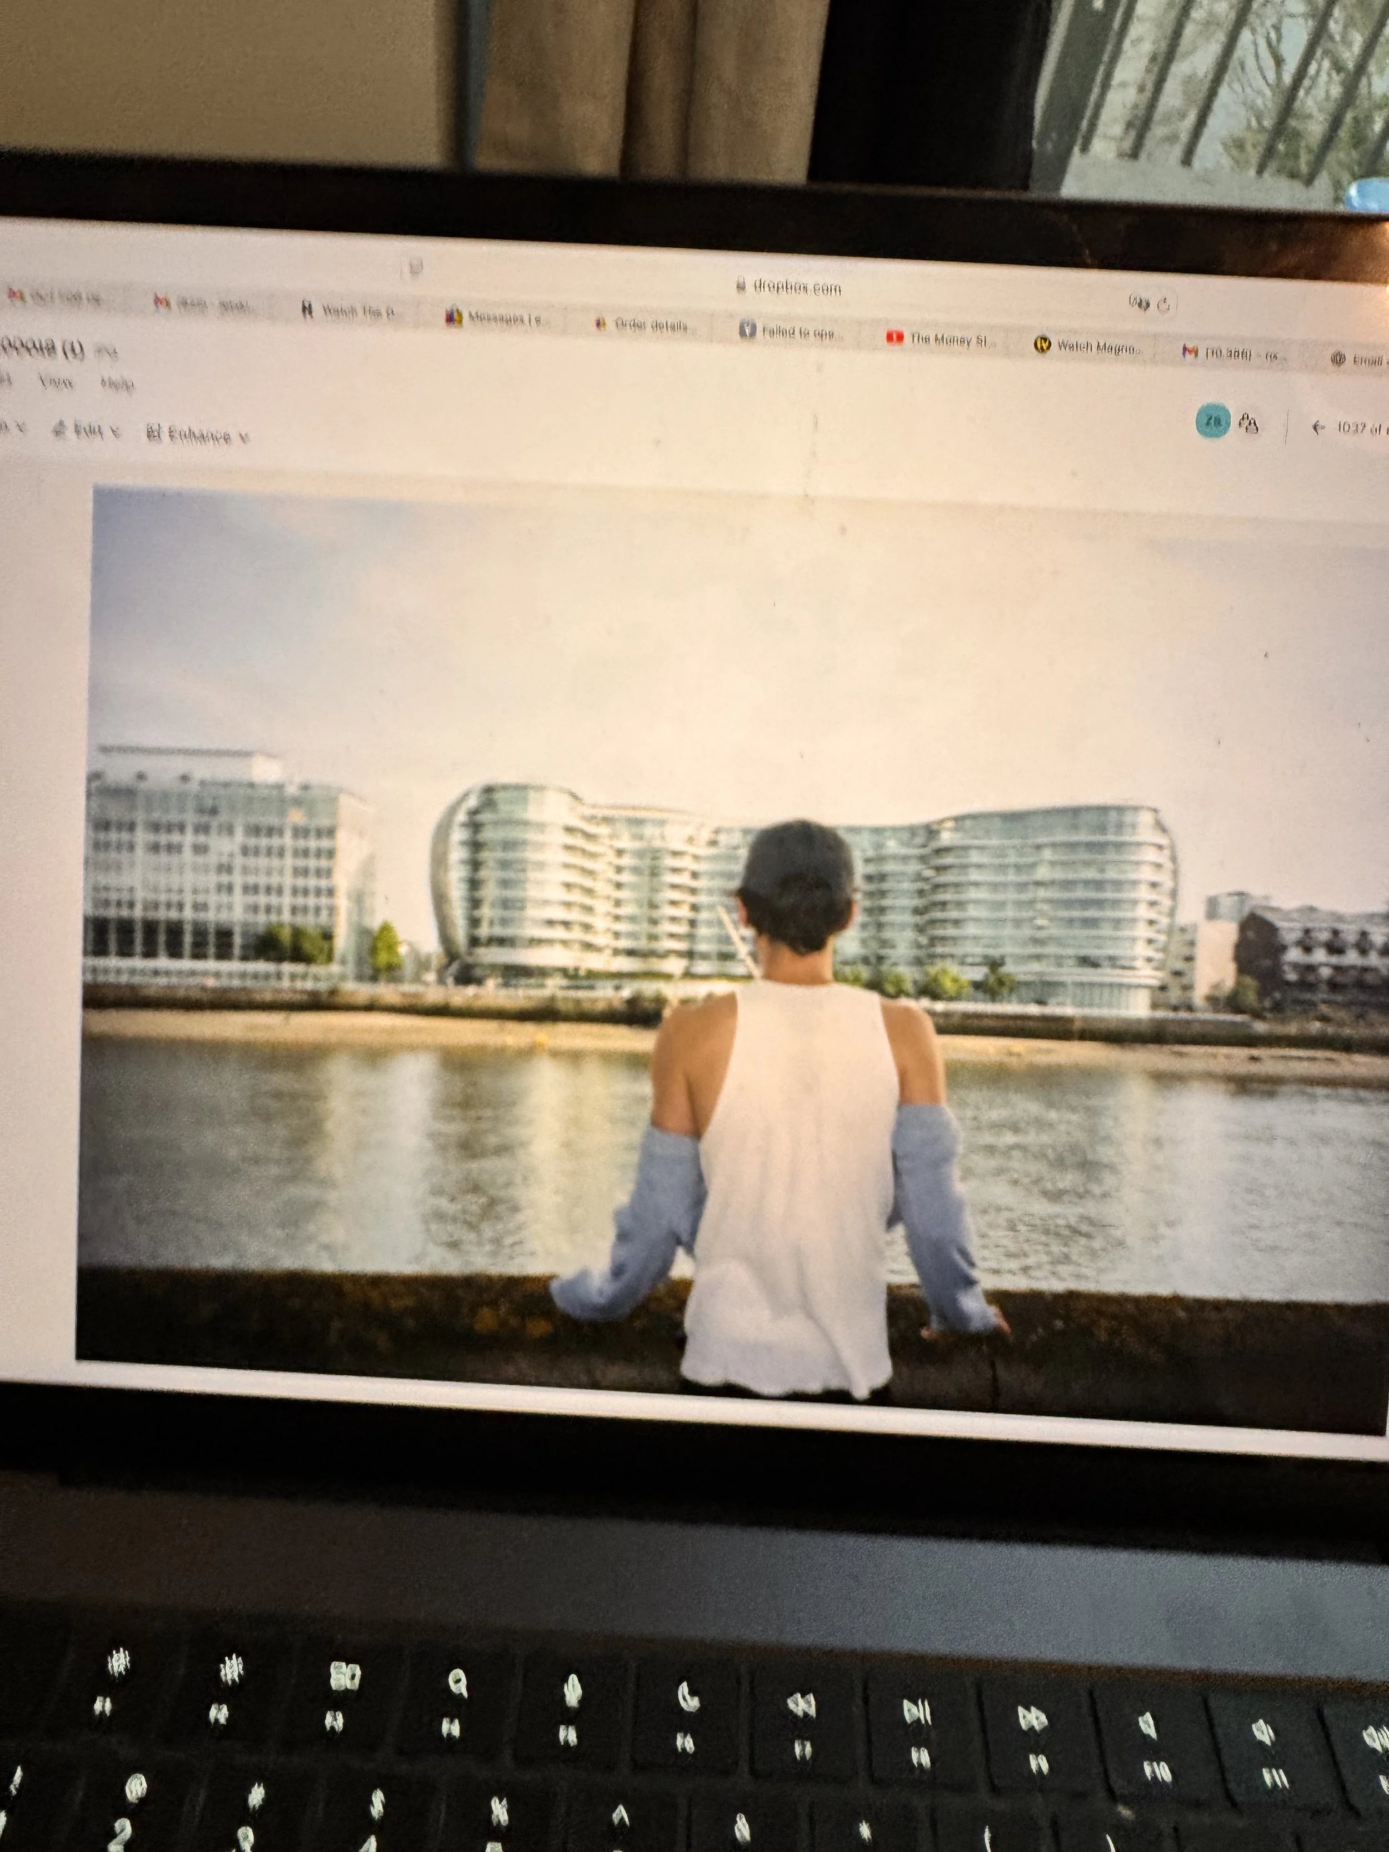This screenshot has width=1389, height=1852.
Task: Open the Help menu
Action: pos(117,385)
